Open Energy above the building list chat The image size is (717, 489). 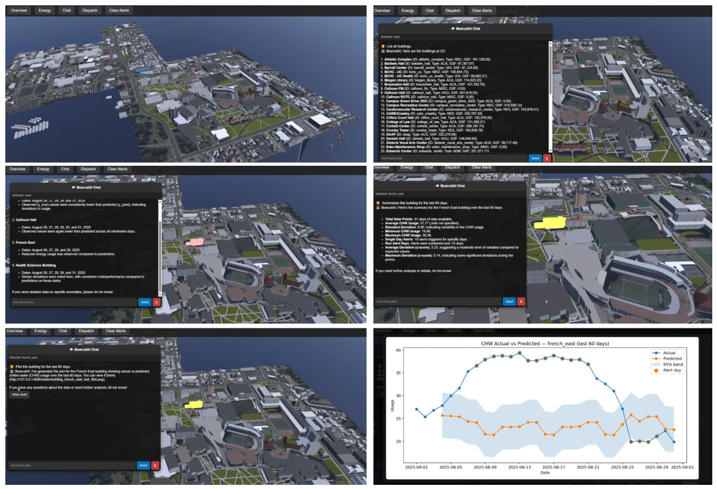[407, 11]
